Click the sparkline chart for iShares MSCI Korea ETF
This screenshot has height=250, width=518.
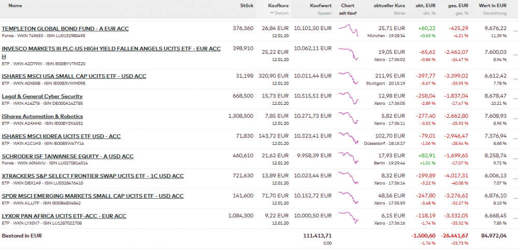click(x=348, y=138)
